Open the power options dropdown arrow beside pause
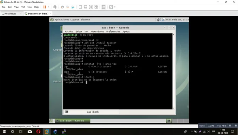The width and height of the screenshot is (238, 135). click(48, 7)
